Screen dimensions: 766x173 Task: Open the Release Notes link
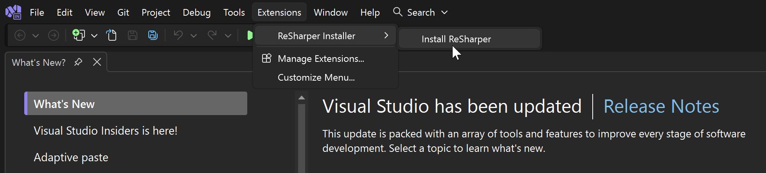click(x=661, y=106)
